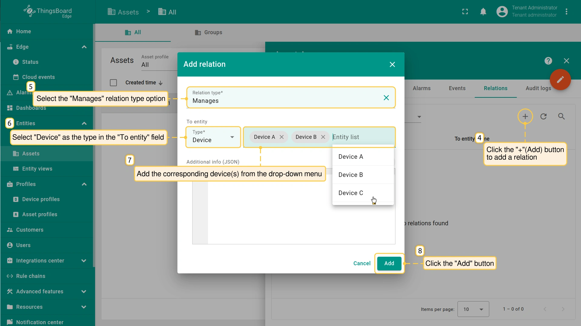
Task: Remove Device B chip from entity list
Action: pyautogui.click(x=323, y=137)
